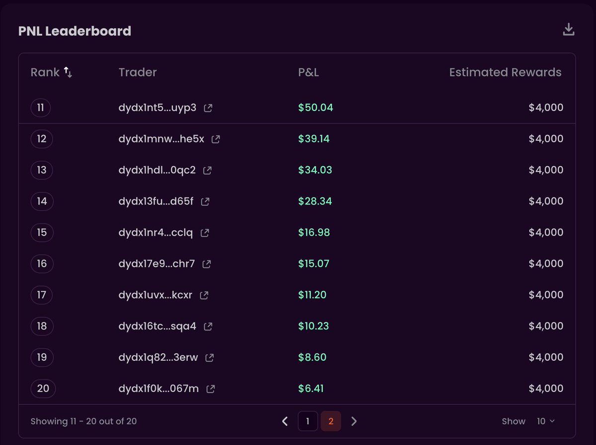Sort leaderboard by Rank arrows
This screenshot has height=445, width=596.
tap(68, 72)
